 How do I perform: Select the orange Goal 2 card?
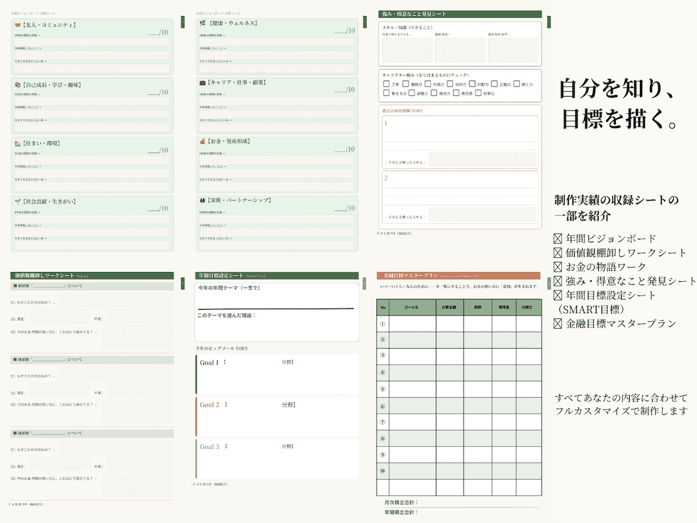277,416
